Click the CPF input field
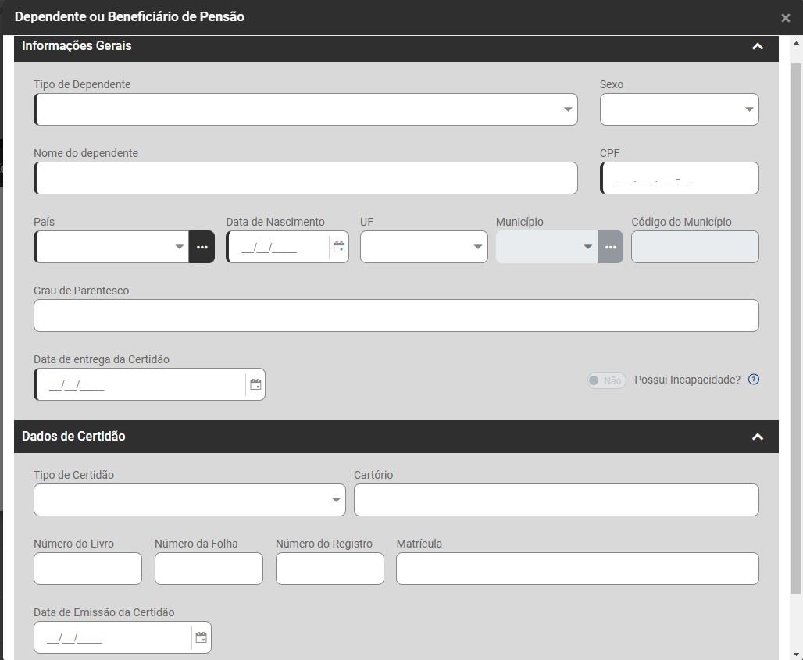Viewport: 803px width, 660px height. (680, 178)
